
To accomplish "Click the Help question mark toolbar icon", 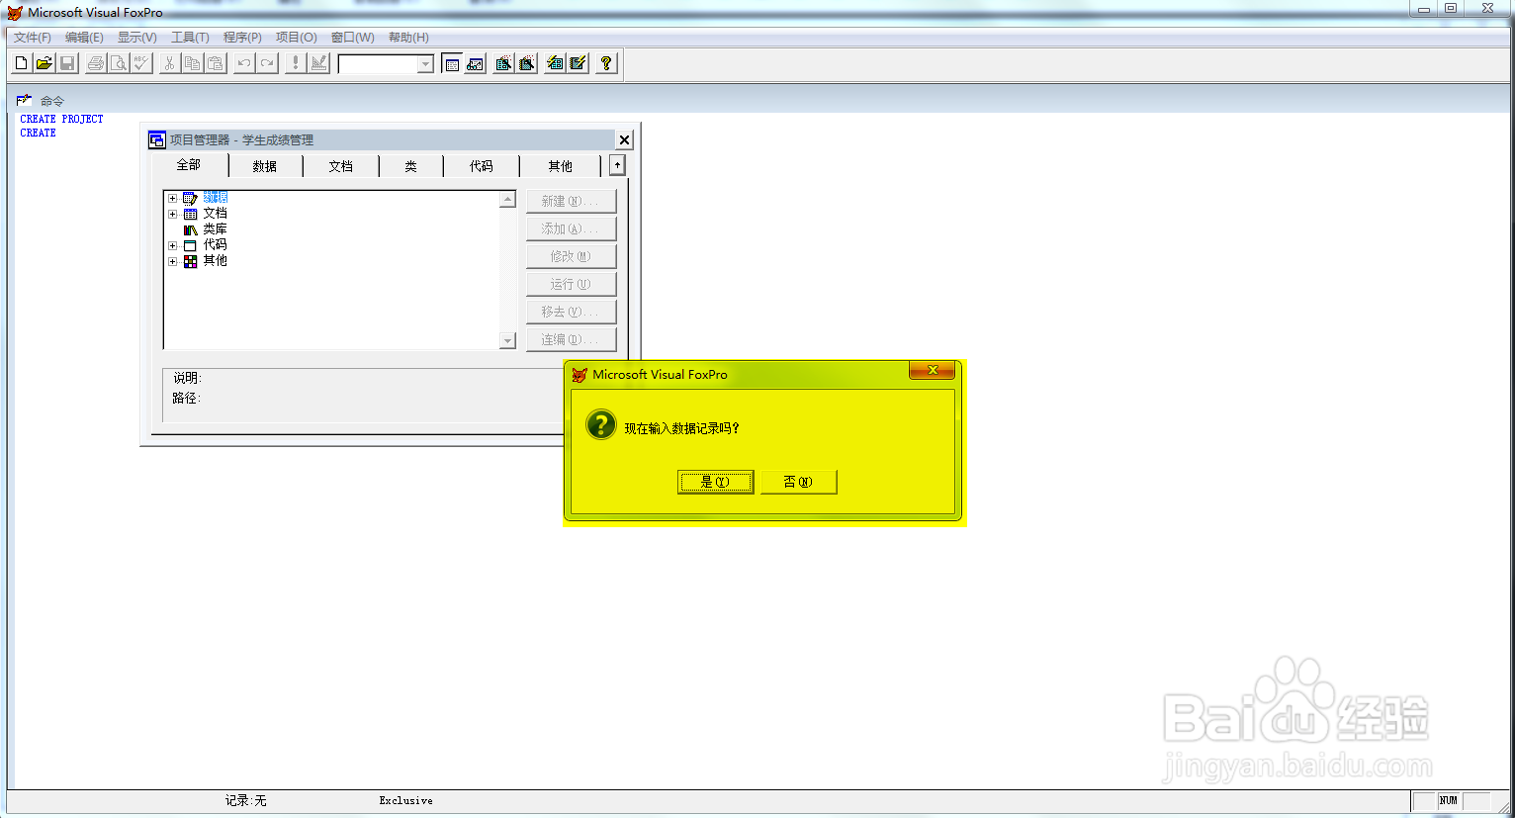I will click(x=606, y=63).
